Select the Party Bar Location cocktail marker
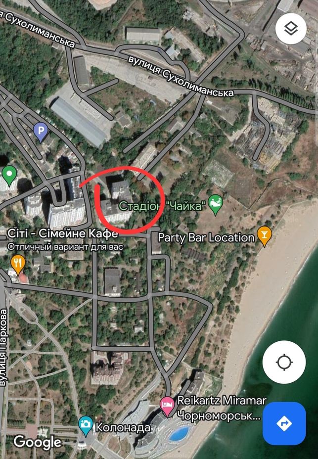Viewport: 318px width, 459px height. pos(264,236)
